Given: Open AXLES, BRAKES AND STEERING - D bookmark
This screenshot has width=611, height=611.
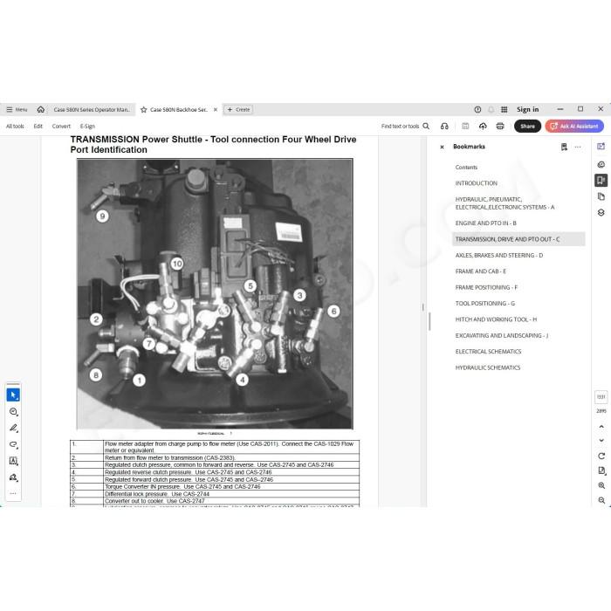Looking at the screenshot, I should click(x=498, y=255).
